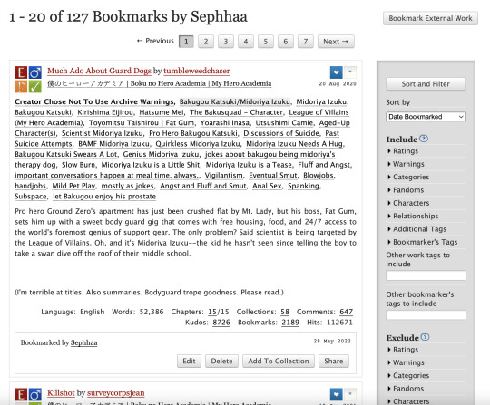Click the green complete-work checkmark icon
The width and height of the screenshot is (490, 405).
pyautogui.click(x=35, y=86)
